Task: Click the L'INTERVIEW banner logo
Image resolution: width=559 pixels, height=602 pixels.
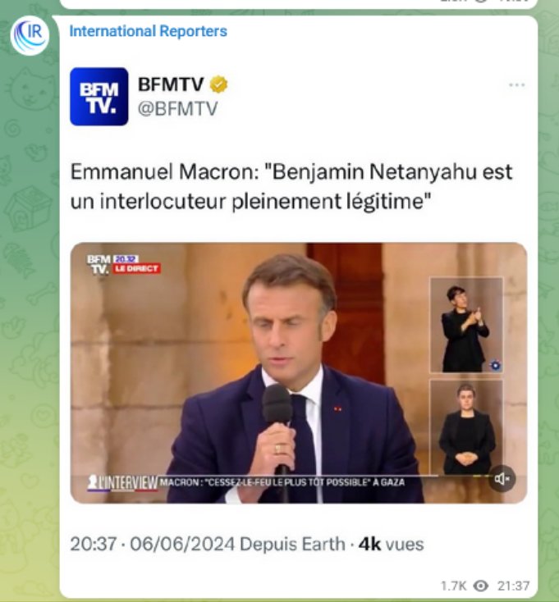Action: [122, 482]
